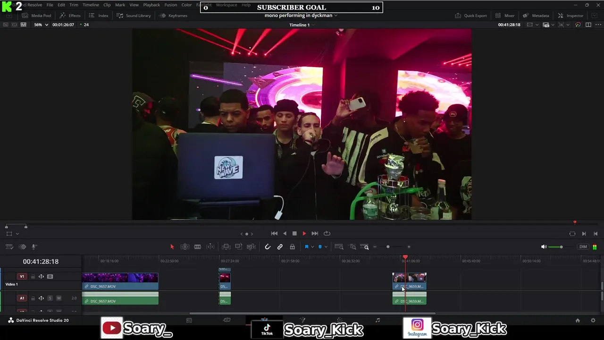The image size is (604, 340).
Task: Jump to last frame of timeline
Action: tap(315, 234)
